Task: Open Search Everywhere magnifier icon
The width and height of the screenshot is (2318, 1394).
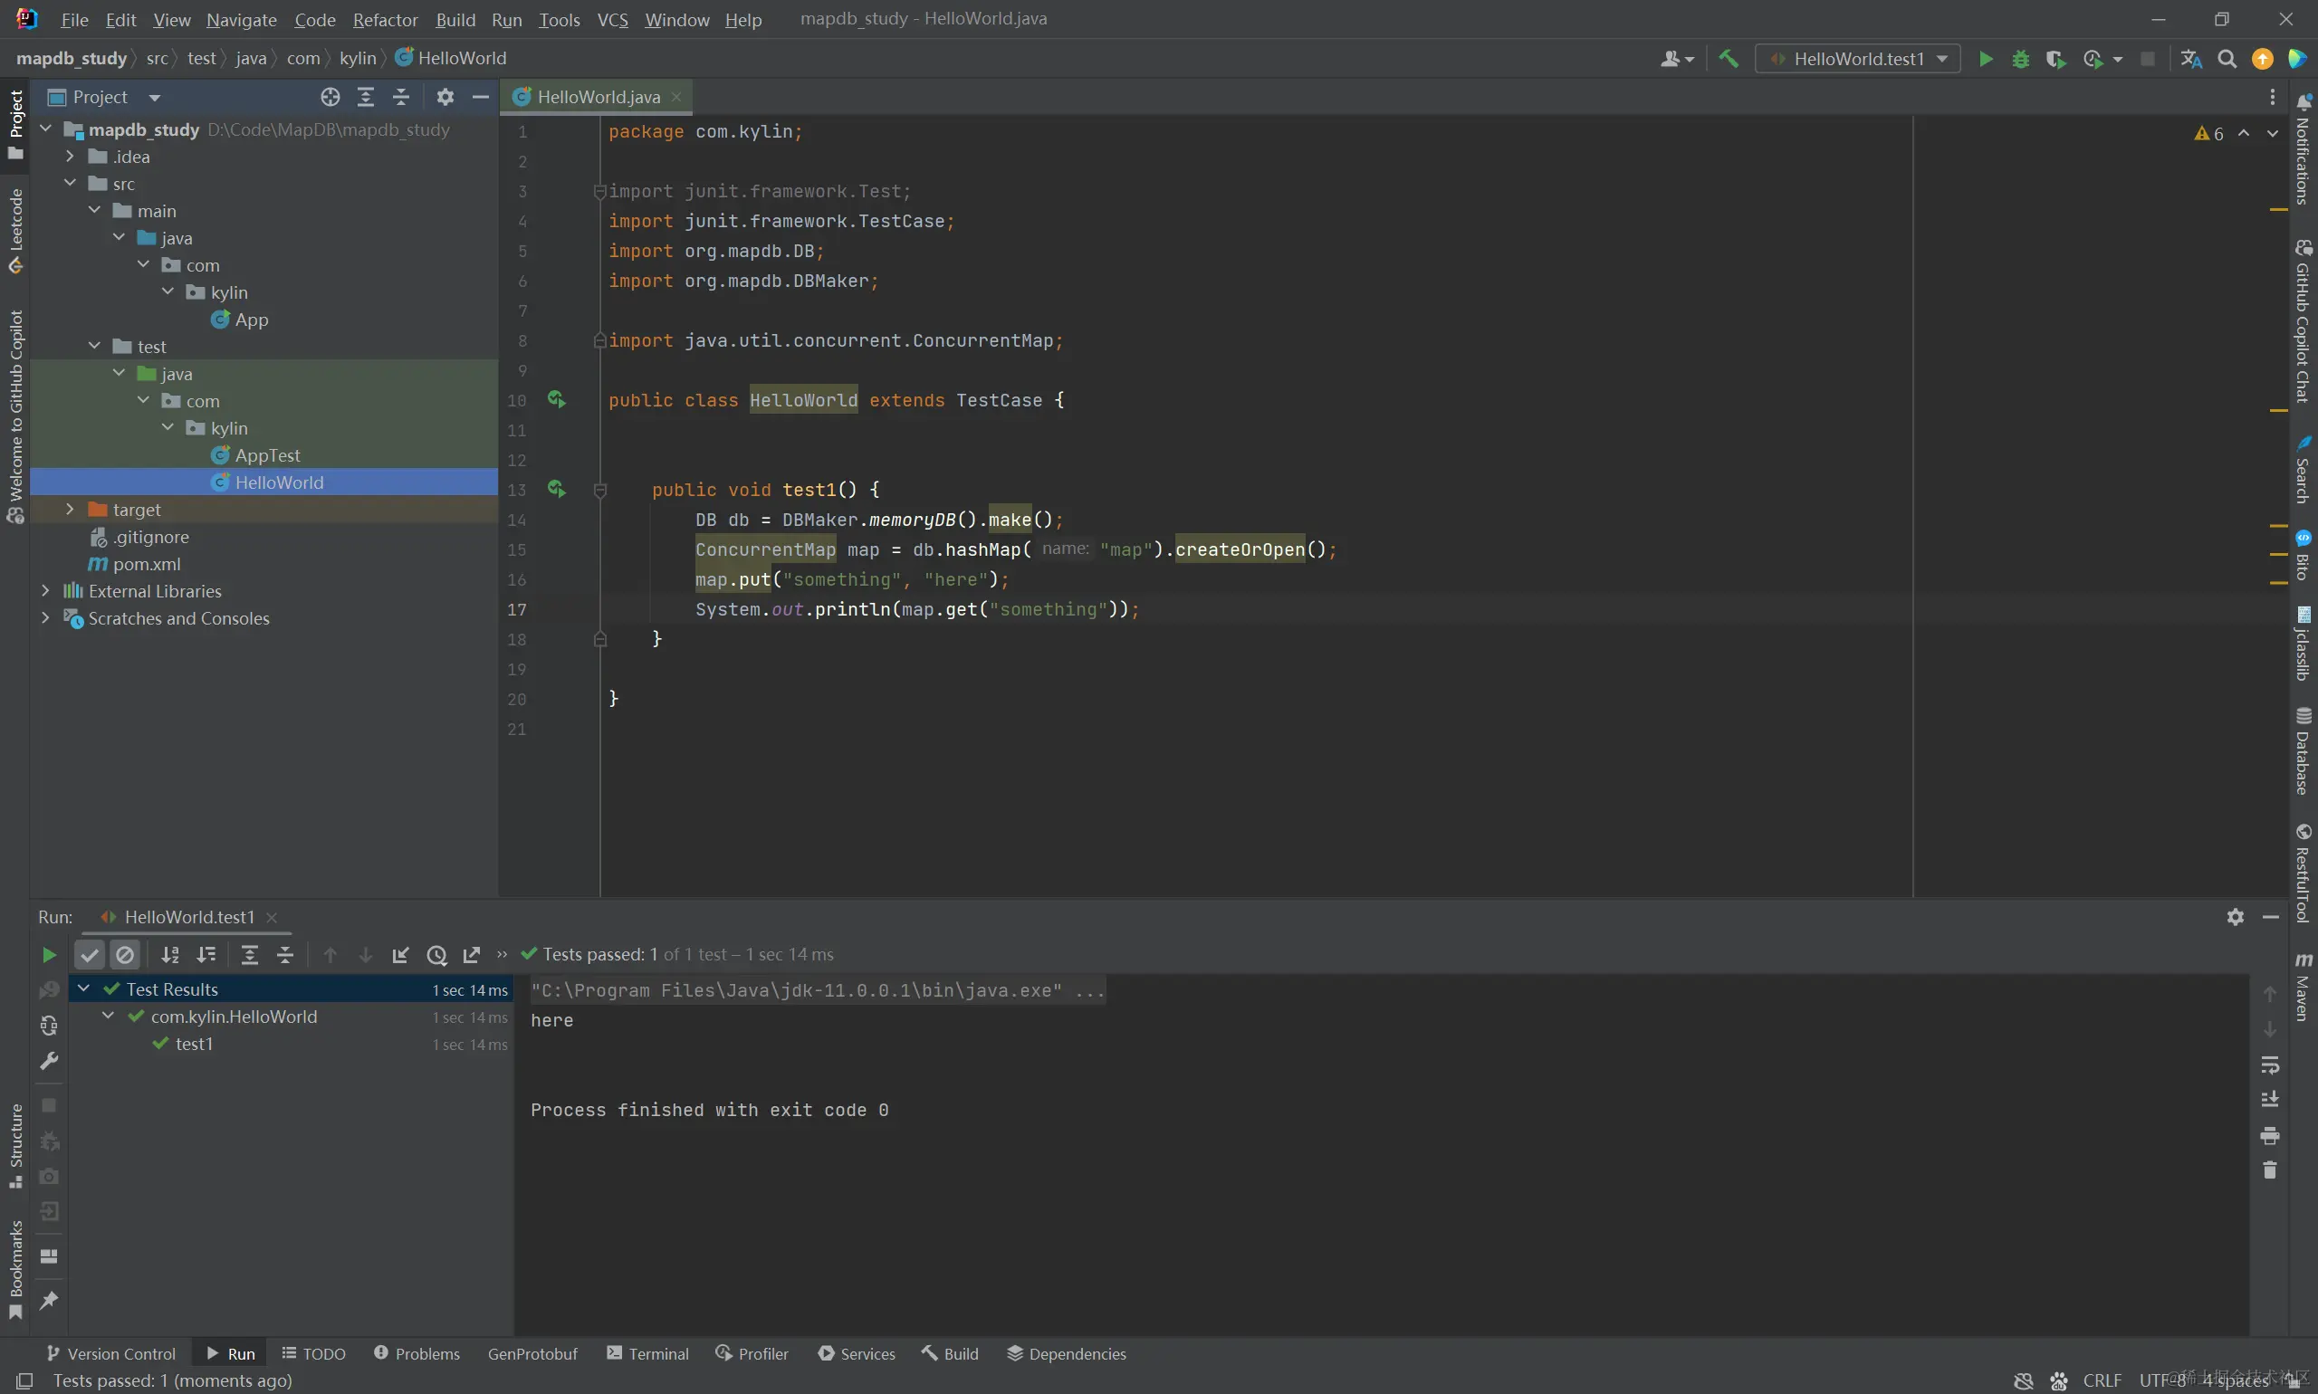Action: pyautogui.click(x=2227, y=58)
